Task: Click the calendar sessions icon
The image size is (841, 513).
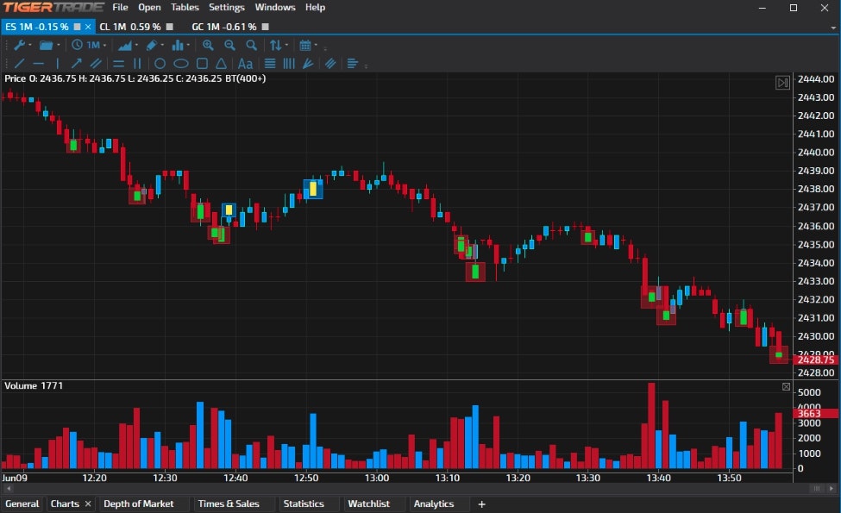Action: click(x=306, y=45)
